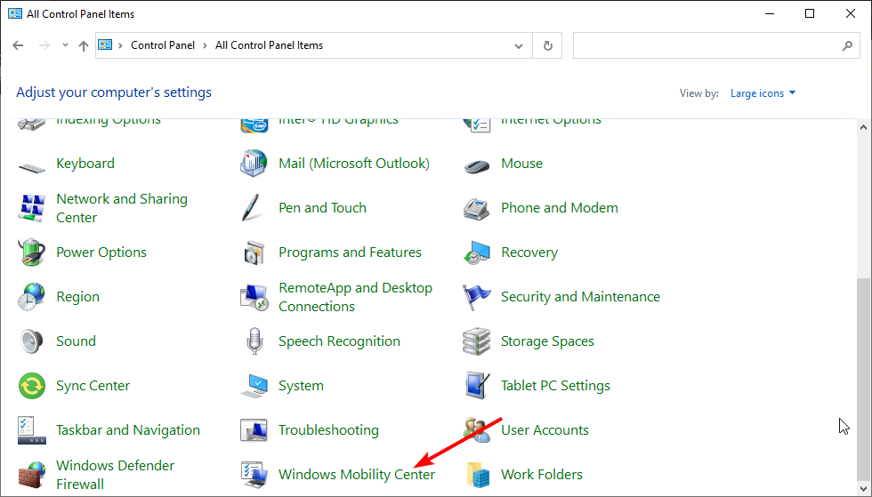Click the Refresh button next to address bar
The width and height of the screenshot is (872, 497).
click(x=547, y=45)
